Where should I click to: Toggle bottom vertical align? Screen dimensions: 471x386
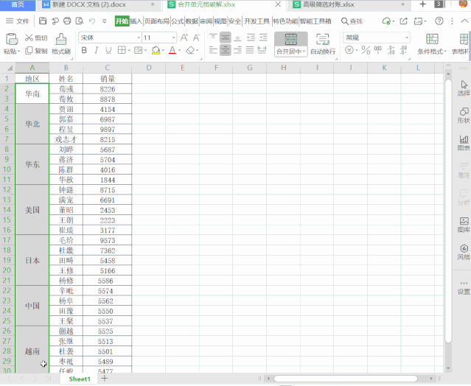(x=237, y=38)
